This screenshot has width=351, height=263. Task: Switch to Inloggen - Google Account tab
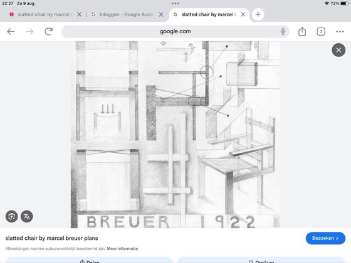click(x=127, y=14)
